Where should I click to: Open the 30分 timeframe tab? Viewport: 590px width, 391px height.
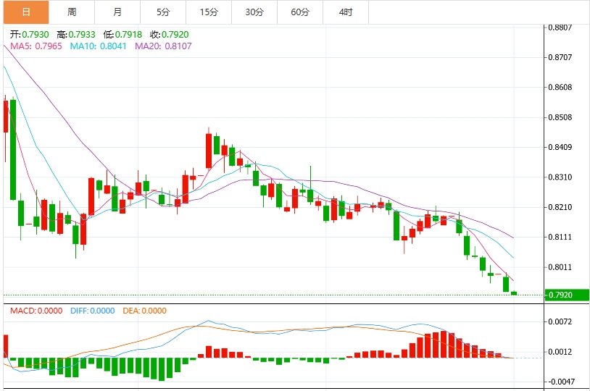254,12
